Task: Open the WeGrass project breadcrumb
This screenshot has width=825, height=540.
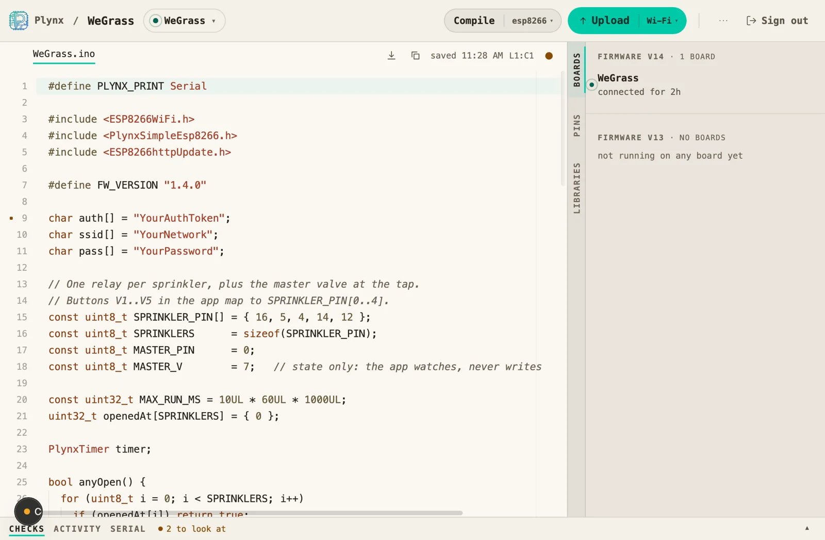Action: click(110, 21)
